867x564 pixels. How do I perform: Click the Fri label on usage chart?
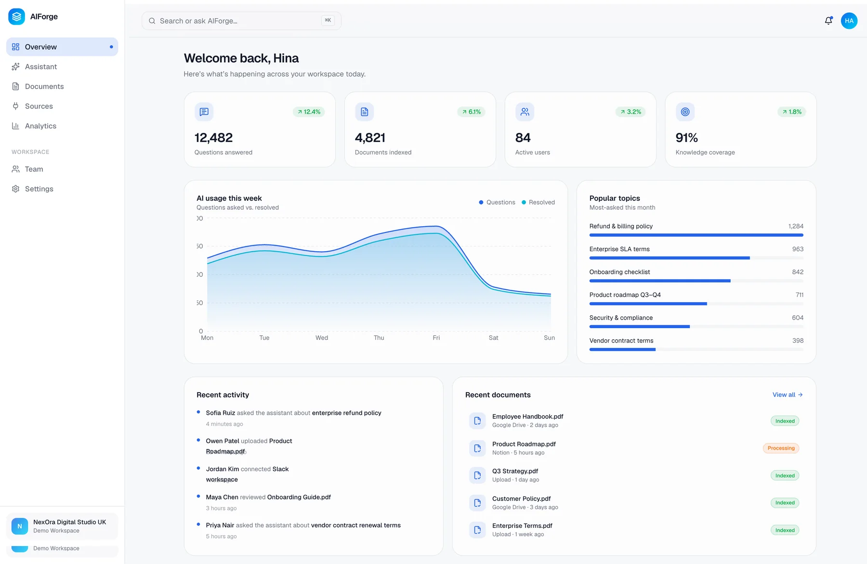point(436,338)
